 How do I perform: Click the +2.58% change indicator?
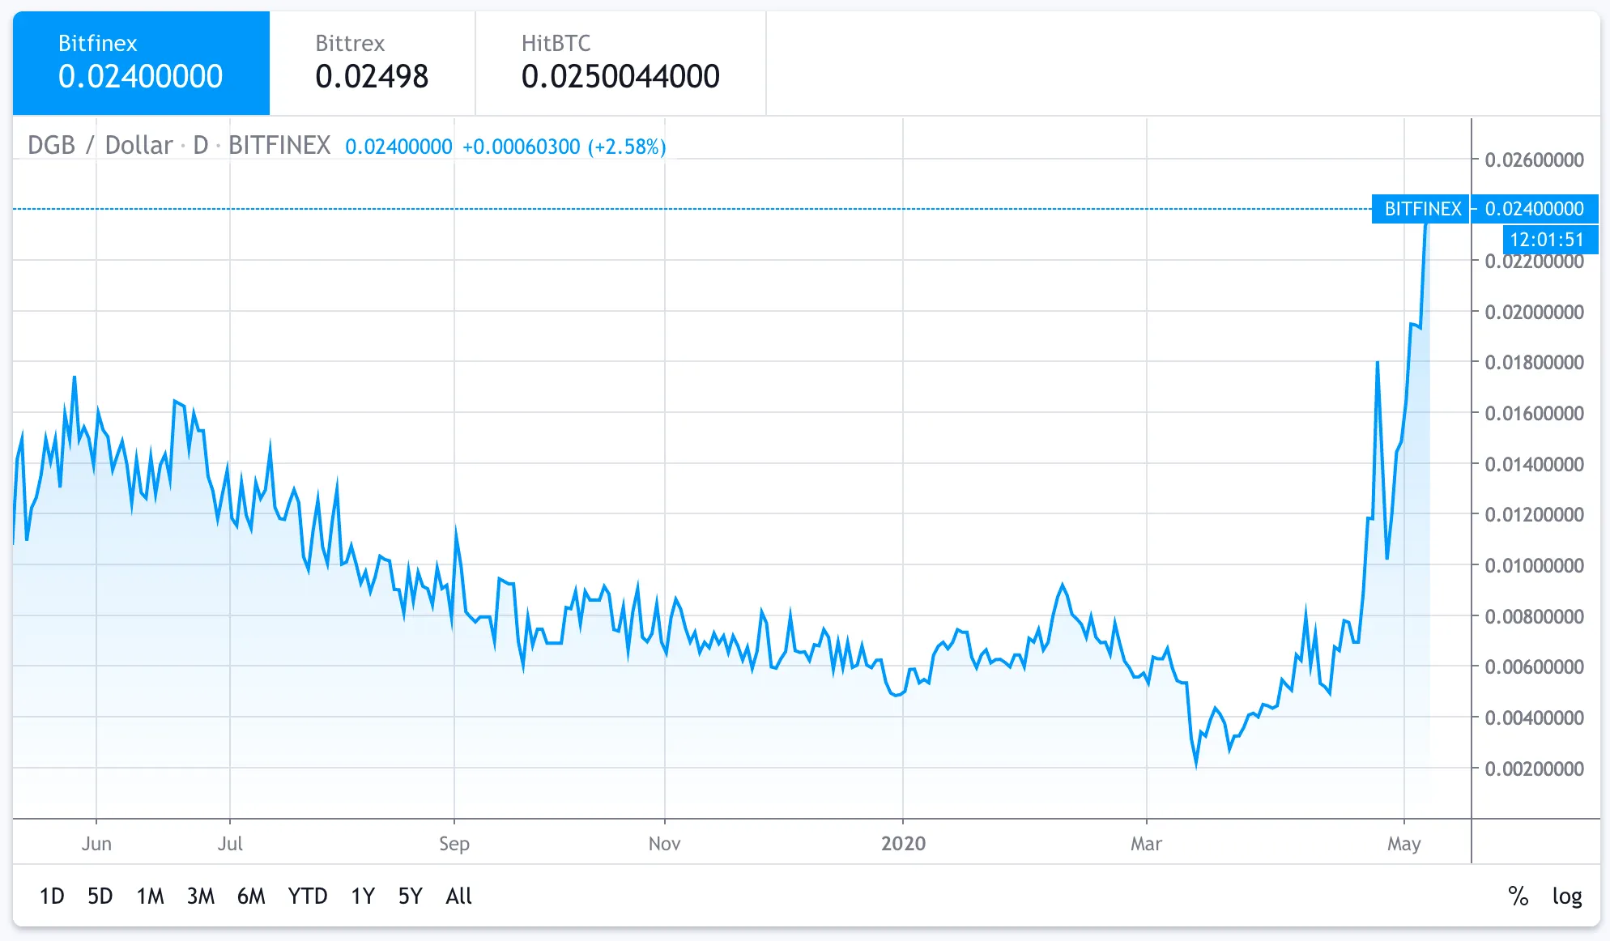[x=628, y=147]
